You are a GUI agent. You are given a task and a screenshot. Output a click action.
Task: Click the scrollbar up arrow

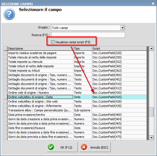point(151,49)
